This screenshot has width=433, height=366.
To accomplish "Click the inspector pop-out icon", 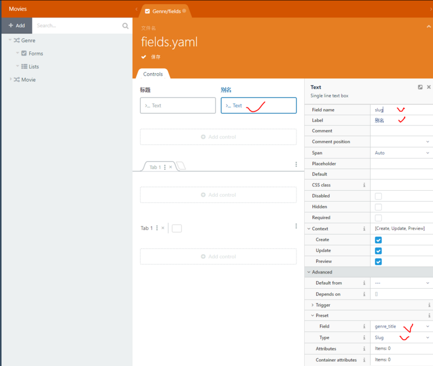I will (x=420, y=87).
